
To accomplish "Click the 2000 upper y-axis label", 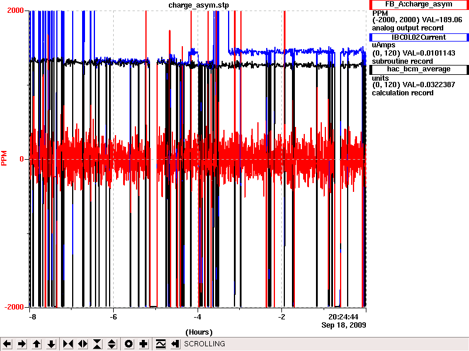I will point(15,11).
